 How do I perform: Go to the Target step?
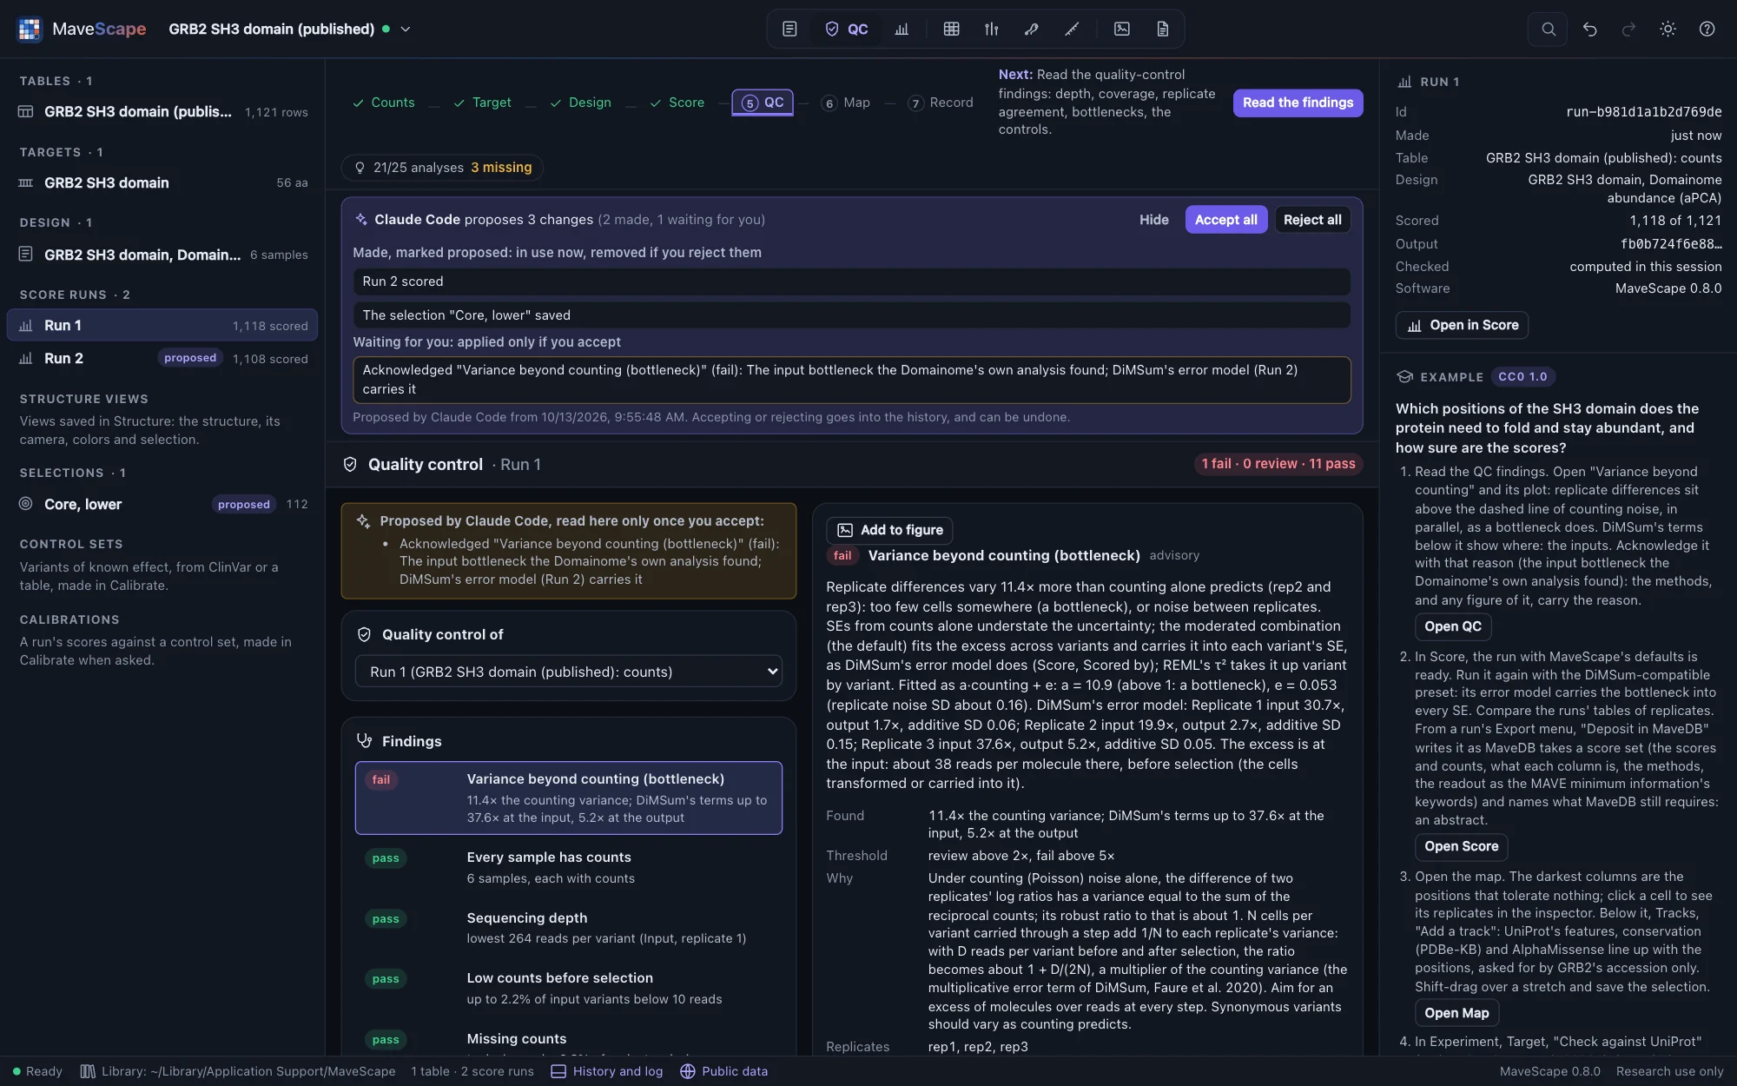pos(483,103)
